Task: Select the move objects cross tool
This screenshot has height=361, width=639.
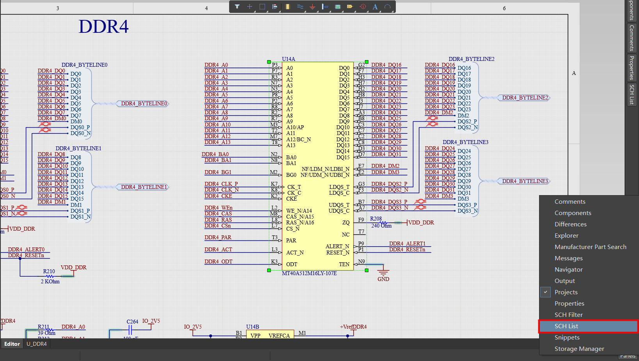Action: tap(249, 7)
